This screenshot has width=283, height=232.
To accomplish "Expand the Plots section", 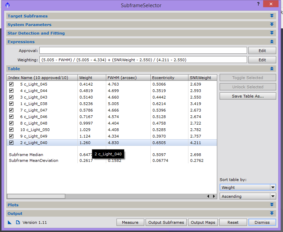I will pyautogui.click(x=272, y=205).
